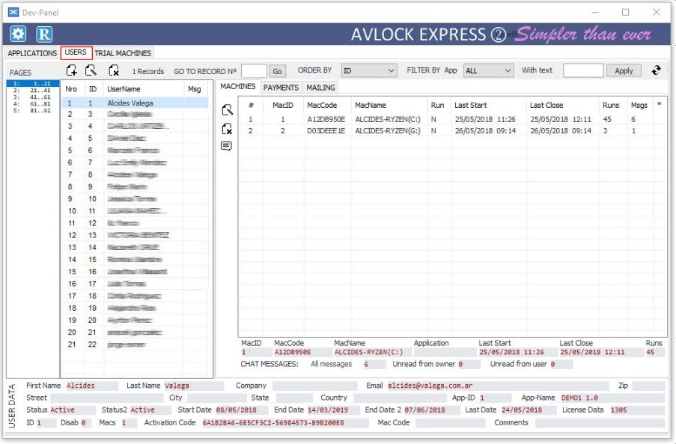The image size is (676, 444).
Task: Click the All messages count field
Action: pyautogui.click(x=374, y=364)
